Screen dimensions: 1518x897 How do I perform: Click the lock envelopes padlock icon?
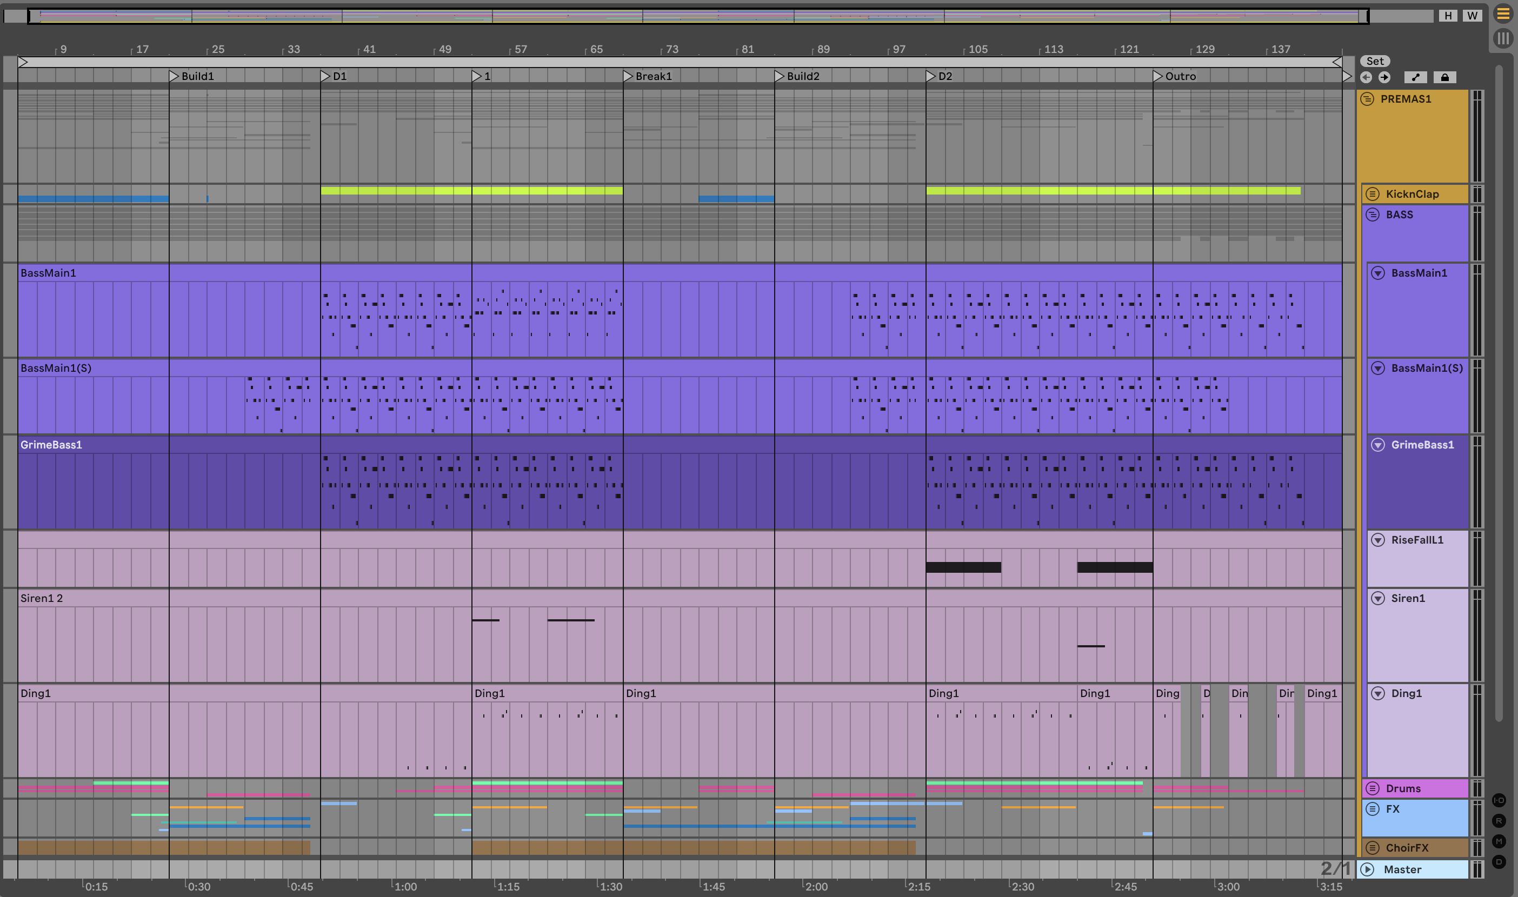[1444, 77]
